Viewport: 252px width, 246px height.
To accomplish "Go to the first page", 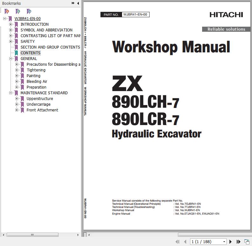I will pos(177,242).
